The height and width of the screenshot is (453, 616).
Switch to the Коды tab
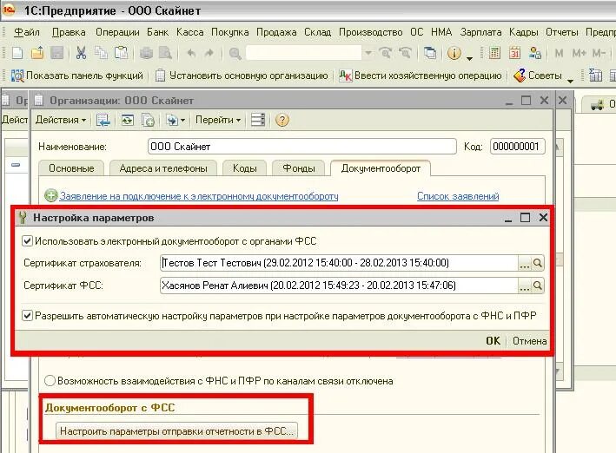coord(245,168)
